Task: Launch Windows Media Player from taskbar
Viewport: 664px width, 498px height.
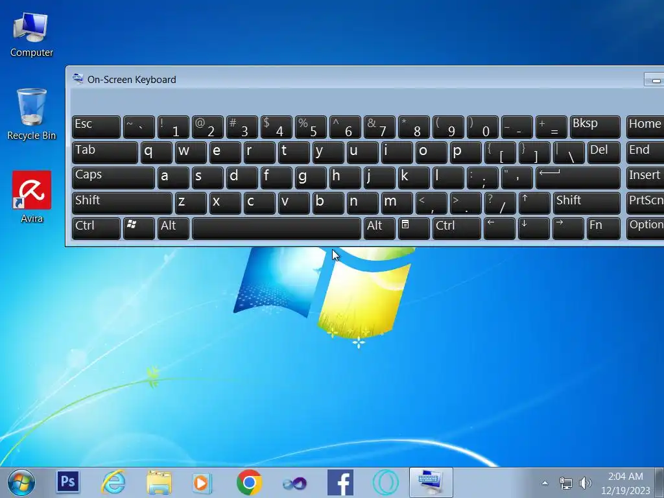Action: click(202, 482)
